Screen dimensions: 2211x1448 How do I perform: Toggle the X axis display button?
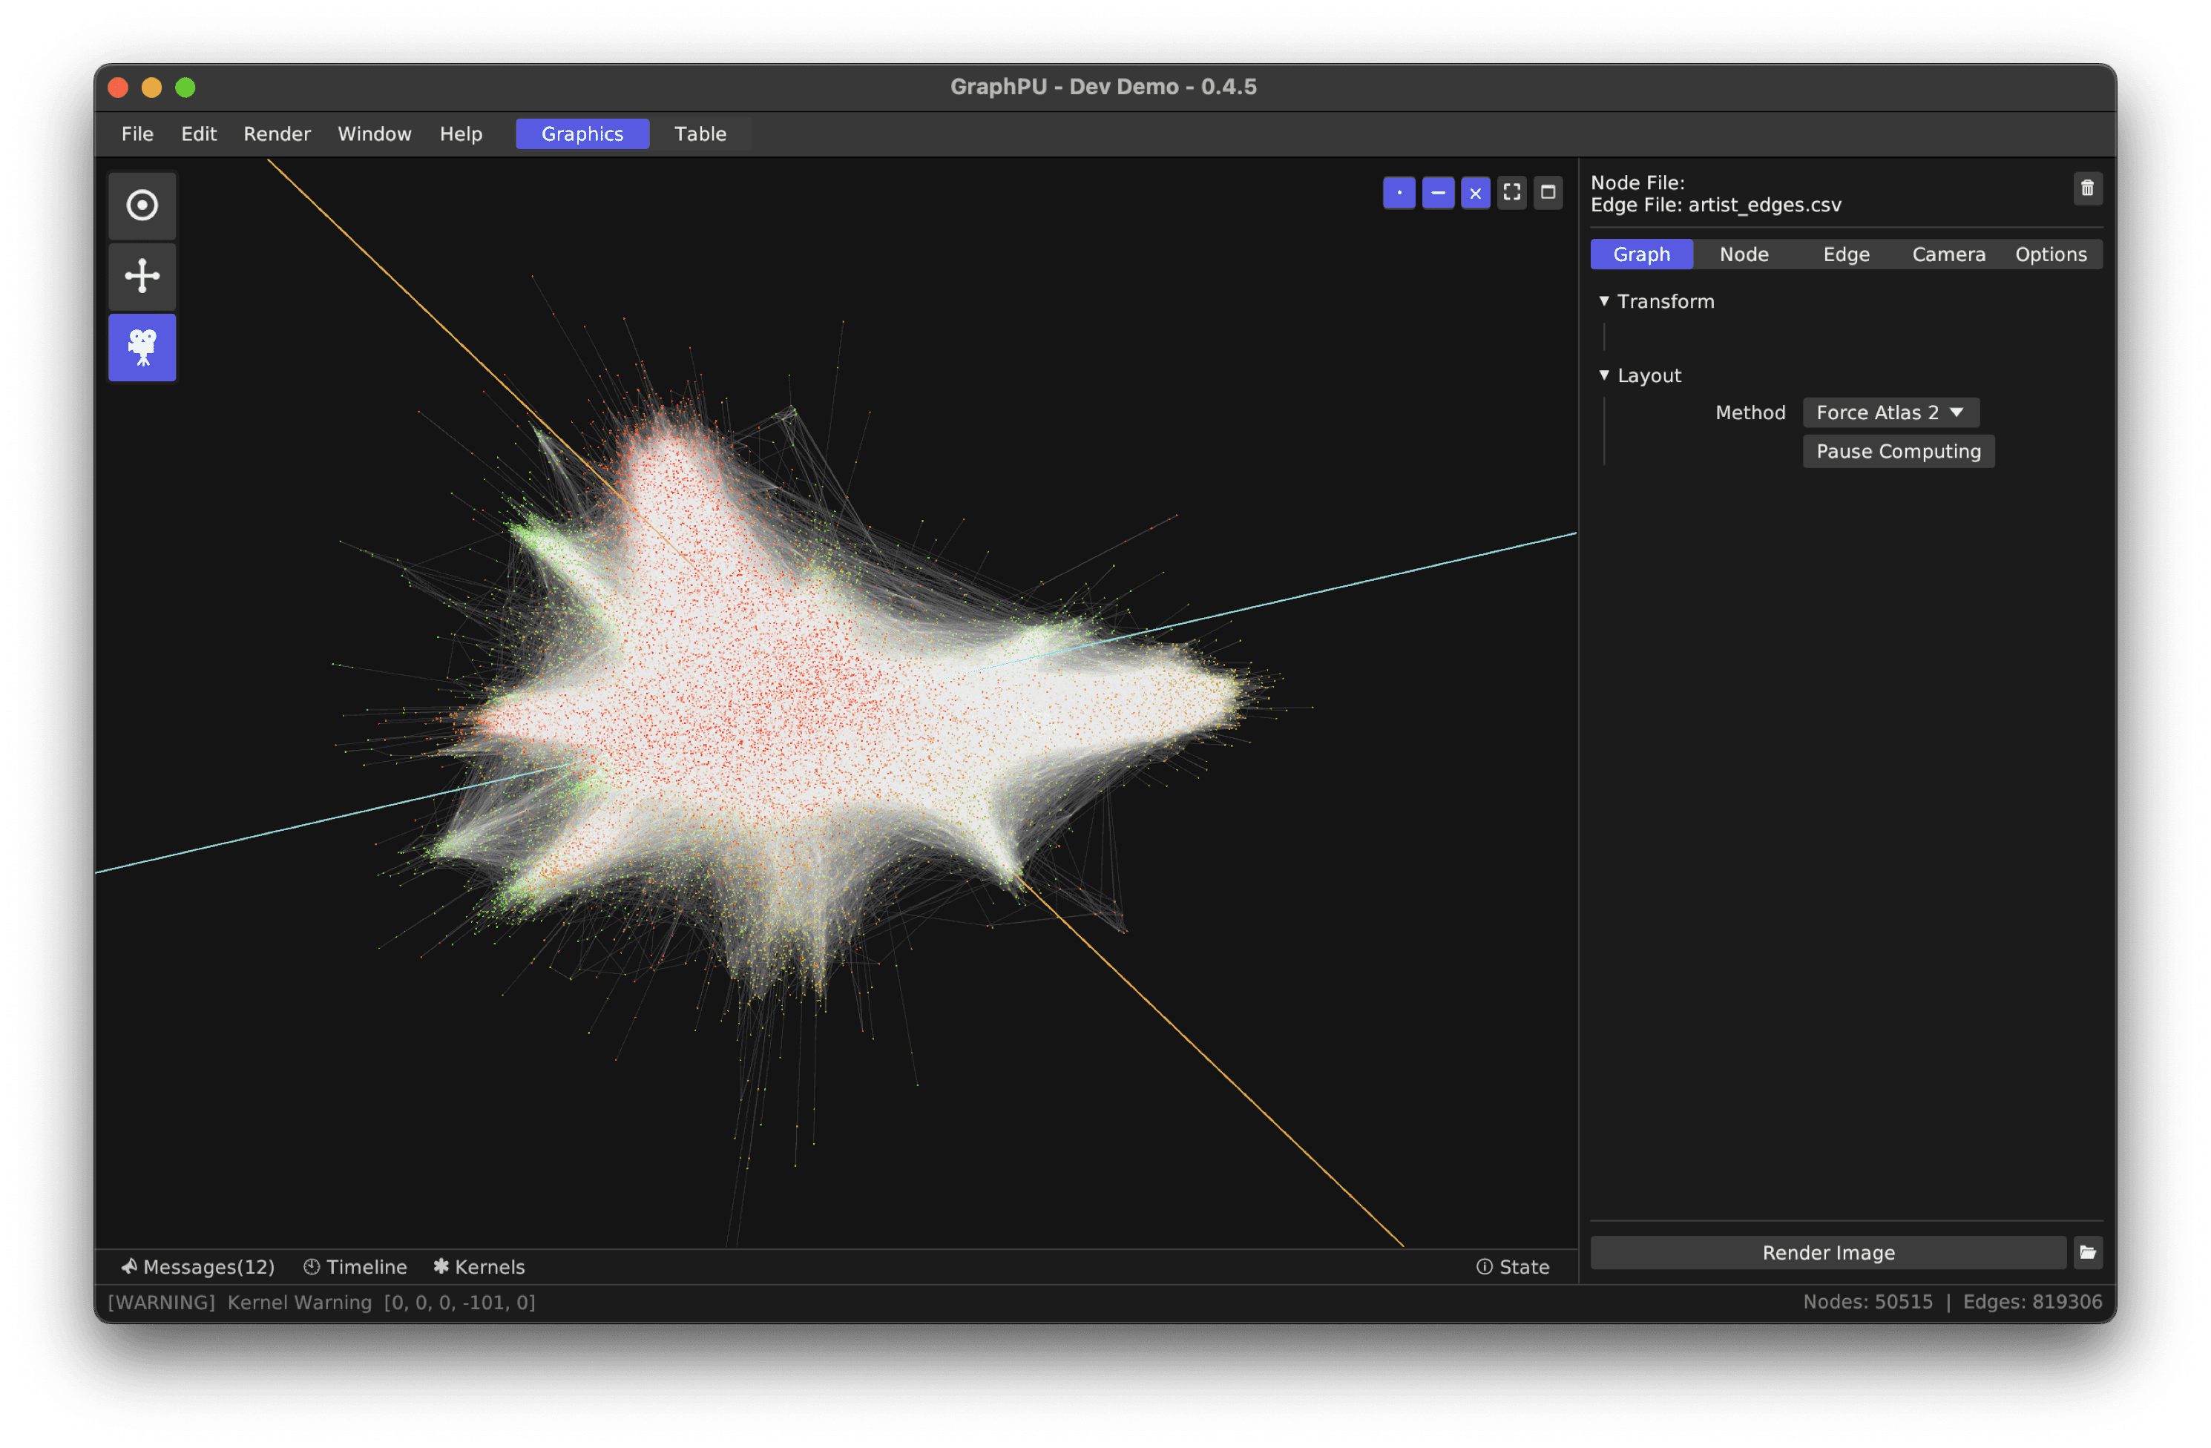click(x=1475, y=192)
